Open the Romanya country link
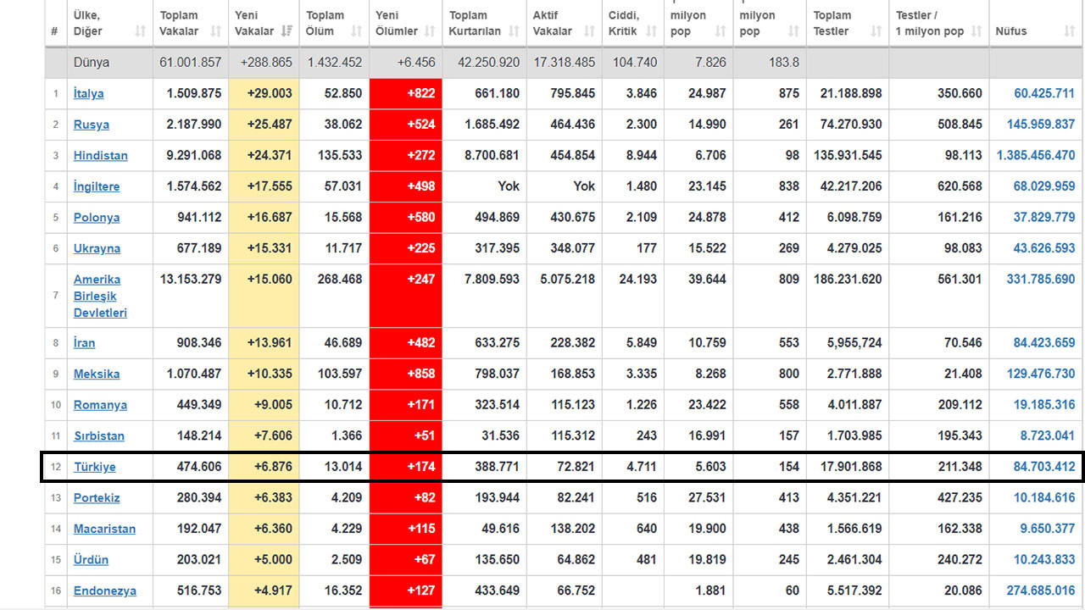Image resolution: width=1085 pixels, height=610 pixels. [100, 405]
